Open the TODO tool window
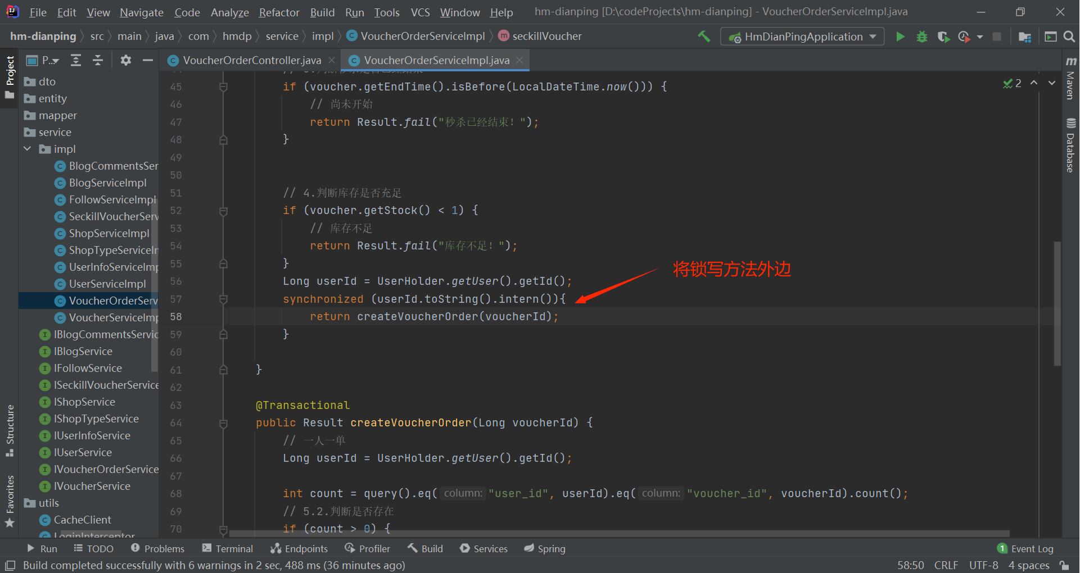 93,548
